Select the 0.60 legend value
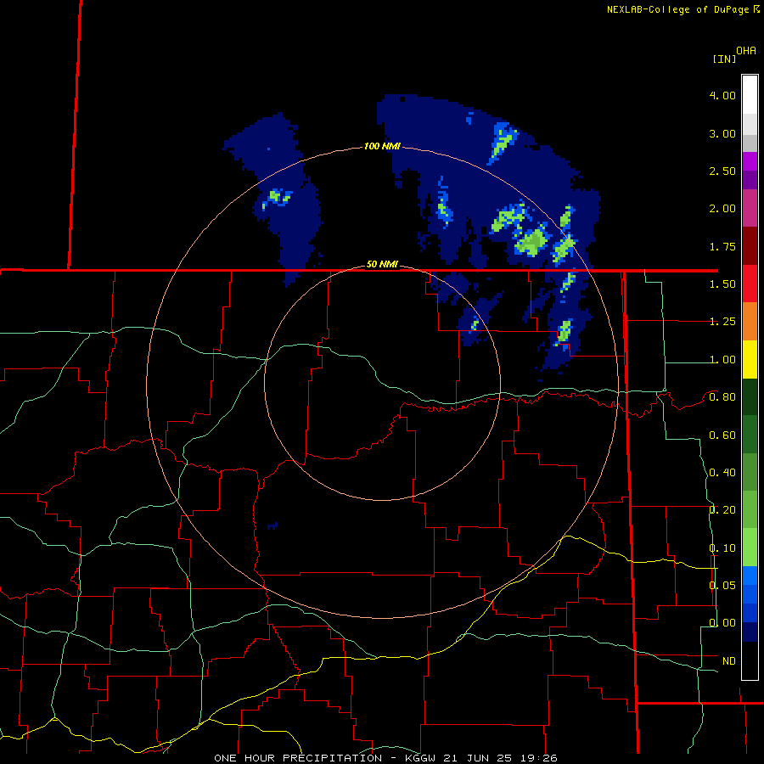The height and width of the screenshot is (764, 764). pyautogui.click(x=722, y=435)
